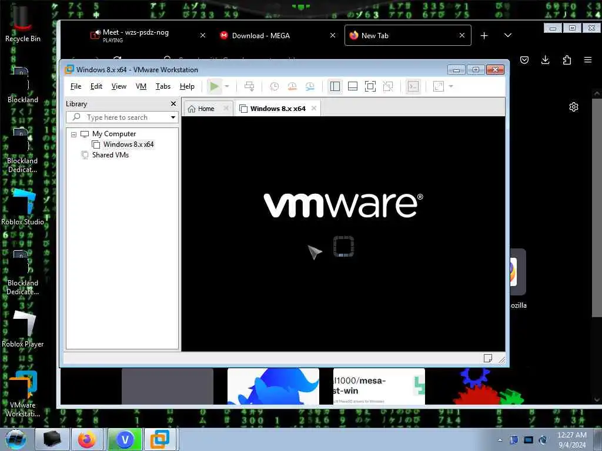Toggle the library sidebar visibility

pos(335,86)
